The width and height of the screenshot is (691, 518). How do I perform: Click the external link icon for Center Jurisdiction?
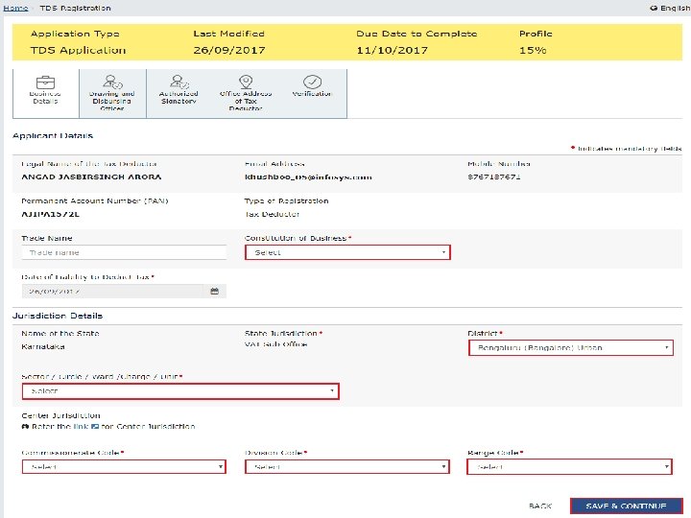tap(95, 426)
